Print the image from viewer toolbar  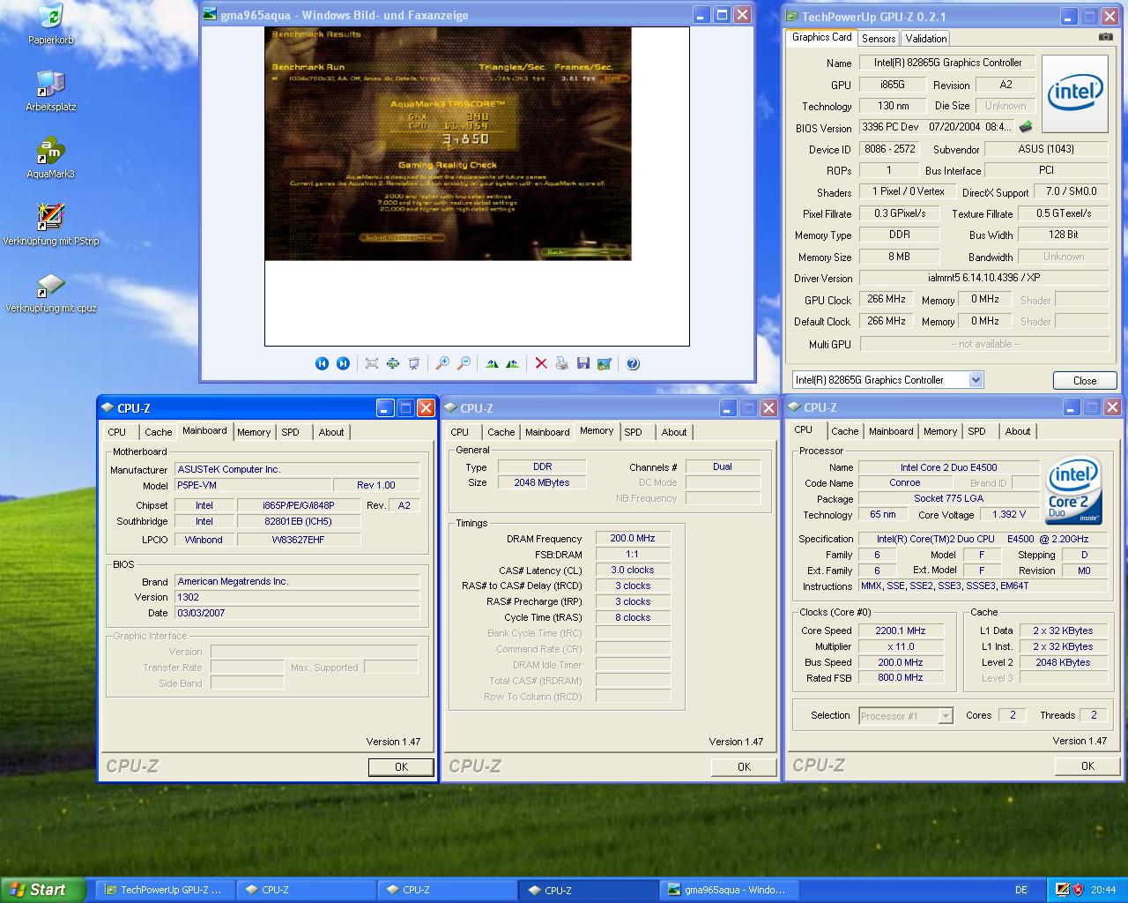click(x=562, y=363)
